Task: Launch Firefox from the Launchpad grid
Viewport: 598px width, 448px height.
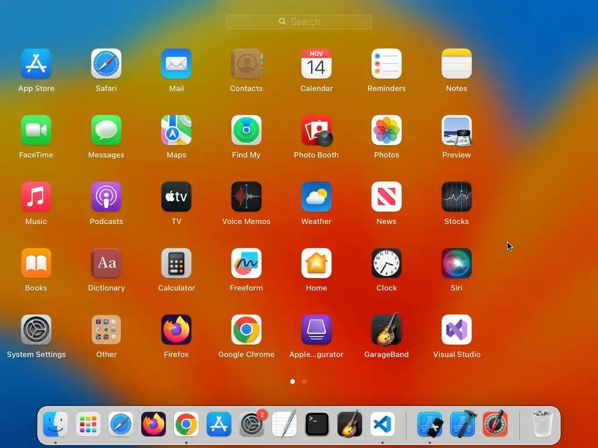Action: point(176,330)
